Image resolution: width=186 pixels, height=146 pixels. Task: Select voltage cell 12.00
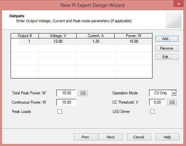[58, 41]
